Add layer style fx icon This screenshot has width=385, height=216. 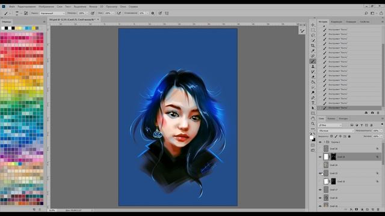click(x=351, y=209)
